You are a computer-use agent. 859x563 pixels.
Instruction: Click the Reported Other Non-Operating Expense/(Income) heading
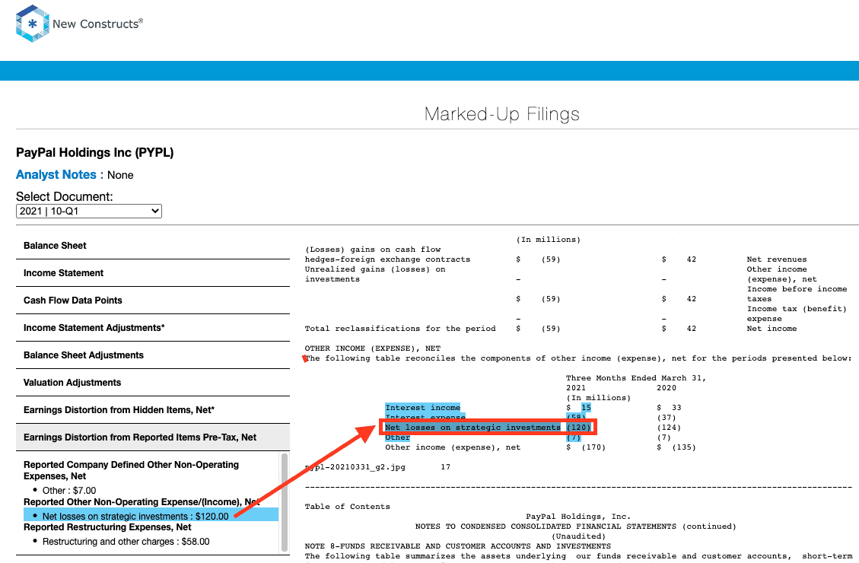coord(142,501)
